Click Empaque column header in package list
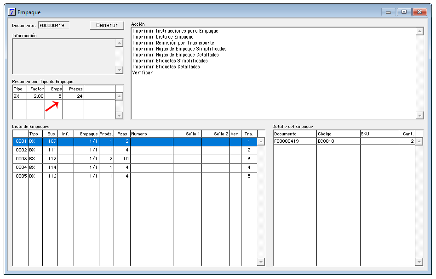Screen dimensions: 436x279 86,134
